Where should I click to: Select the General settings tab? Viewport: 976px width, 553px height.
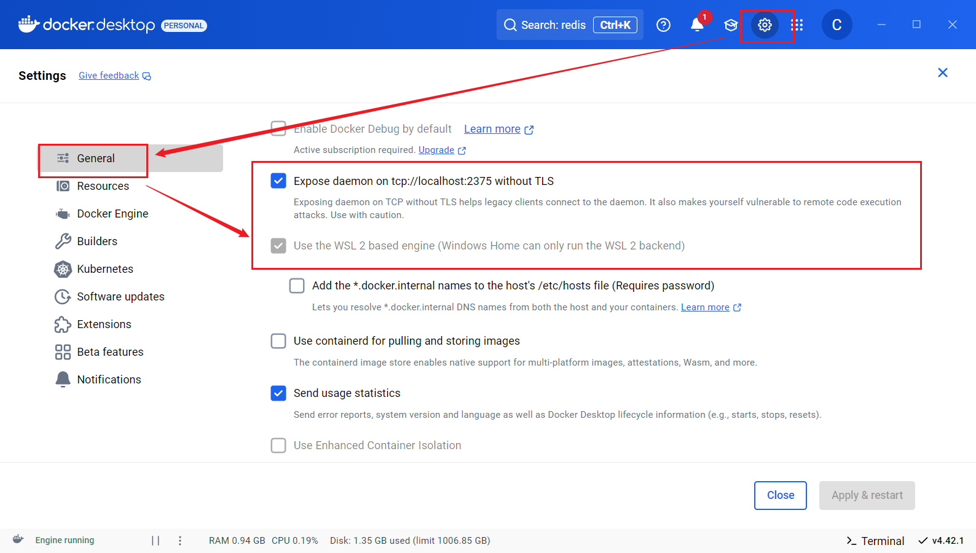click(132, 159)
